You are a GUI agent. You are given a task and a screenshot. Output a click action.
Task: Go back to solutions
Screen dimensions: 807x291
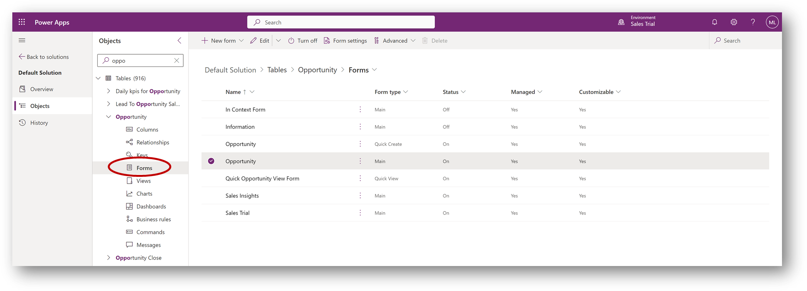pos(43,57)
